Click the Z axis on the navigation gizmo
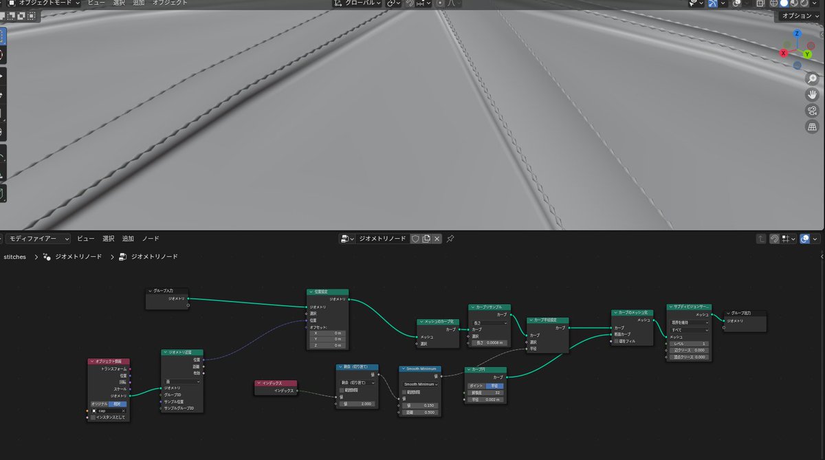This screenshot has height=460, width=825. [x=797, y=33]
